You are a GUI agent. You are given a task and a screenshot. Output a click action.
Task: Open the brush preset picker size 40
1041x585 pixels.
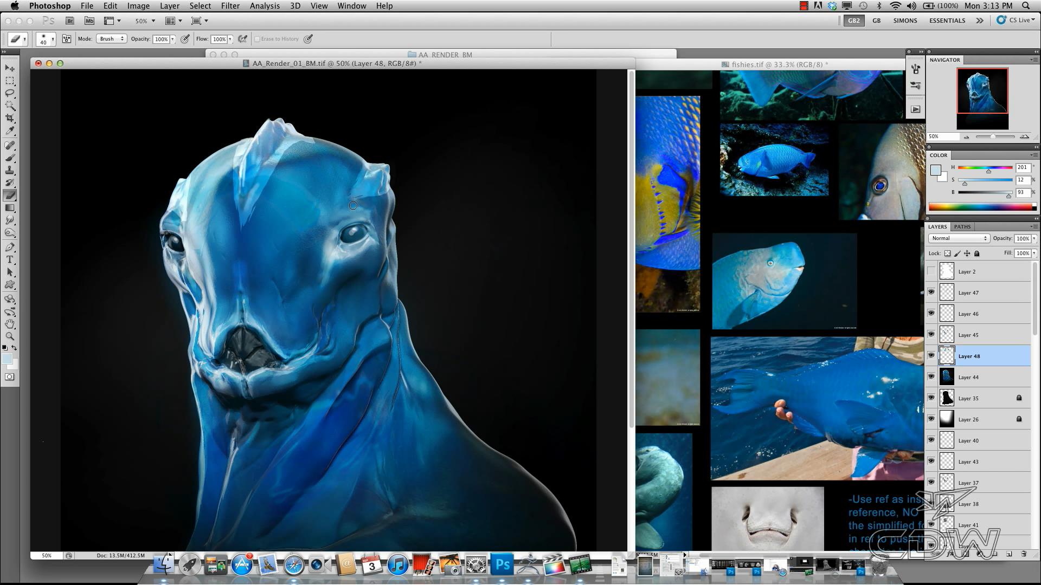[x=46, y=39]
